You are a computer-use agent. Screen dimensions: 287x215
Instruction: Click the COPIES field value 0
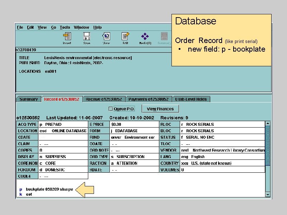click(x=63, y=150)
